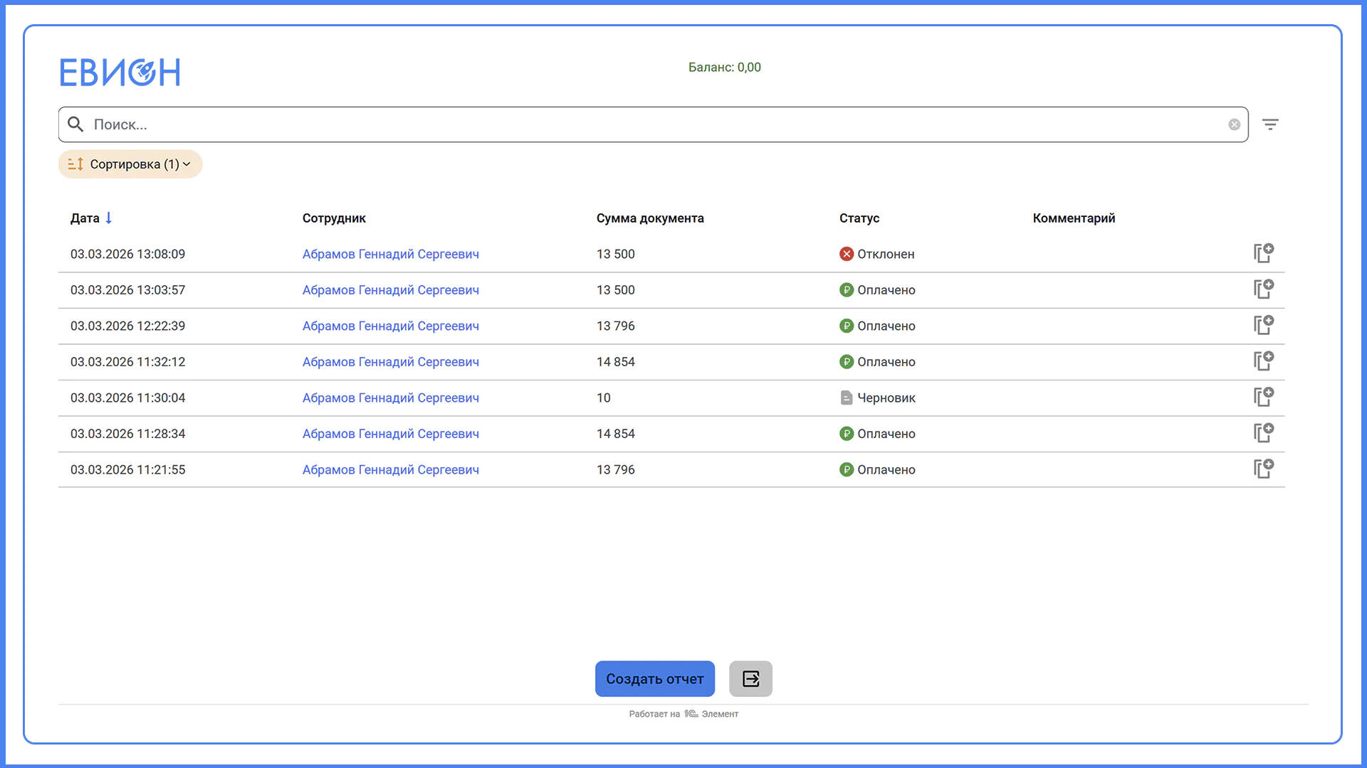Copy the rejected 13:08:09 report
Image resolution: width=1367 pixels, height=768 pixels.
coord(1264,253)
